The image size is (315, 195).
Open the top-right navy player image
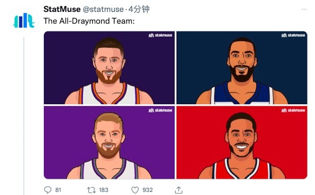click(242, 67)
